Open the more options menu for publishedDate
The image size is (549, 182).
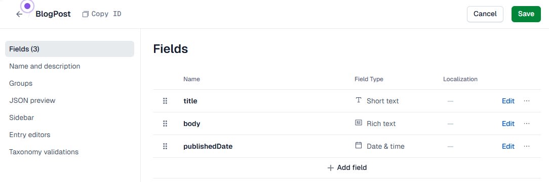click(x=527, y=146)
